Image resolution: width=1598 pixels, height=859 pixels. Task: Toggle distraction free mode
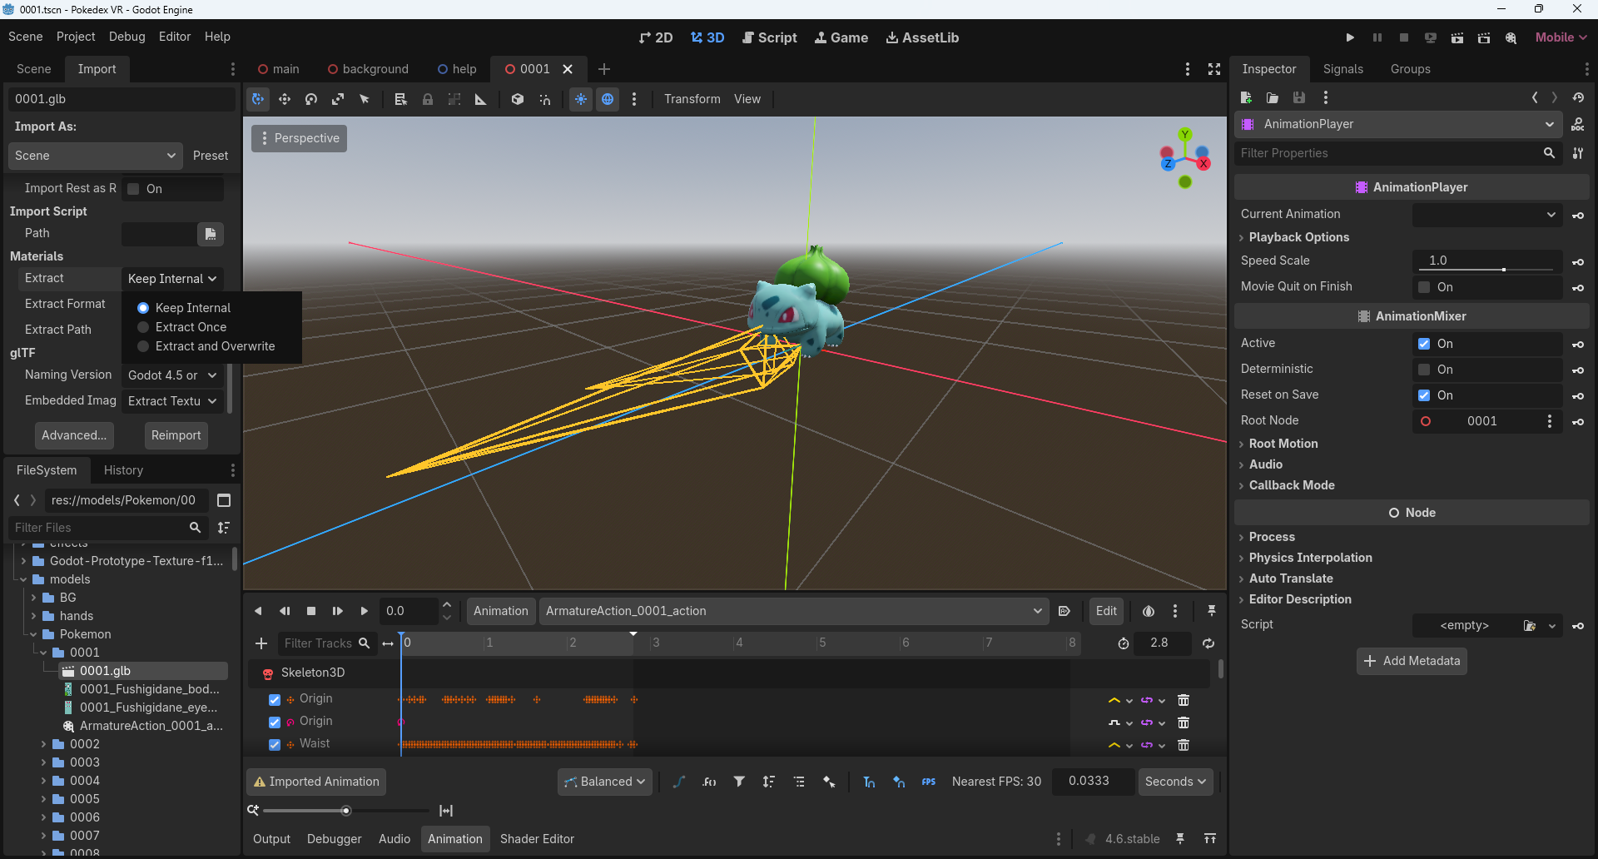click(x=1214, y=69)
